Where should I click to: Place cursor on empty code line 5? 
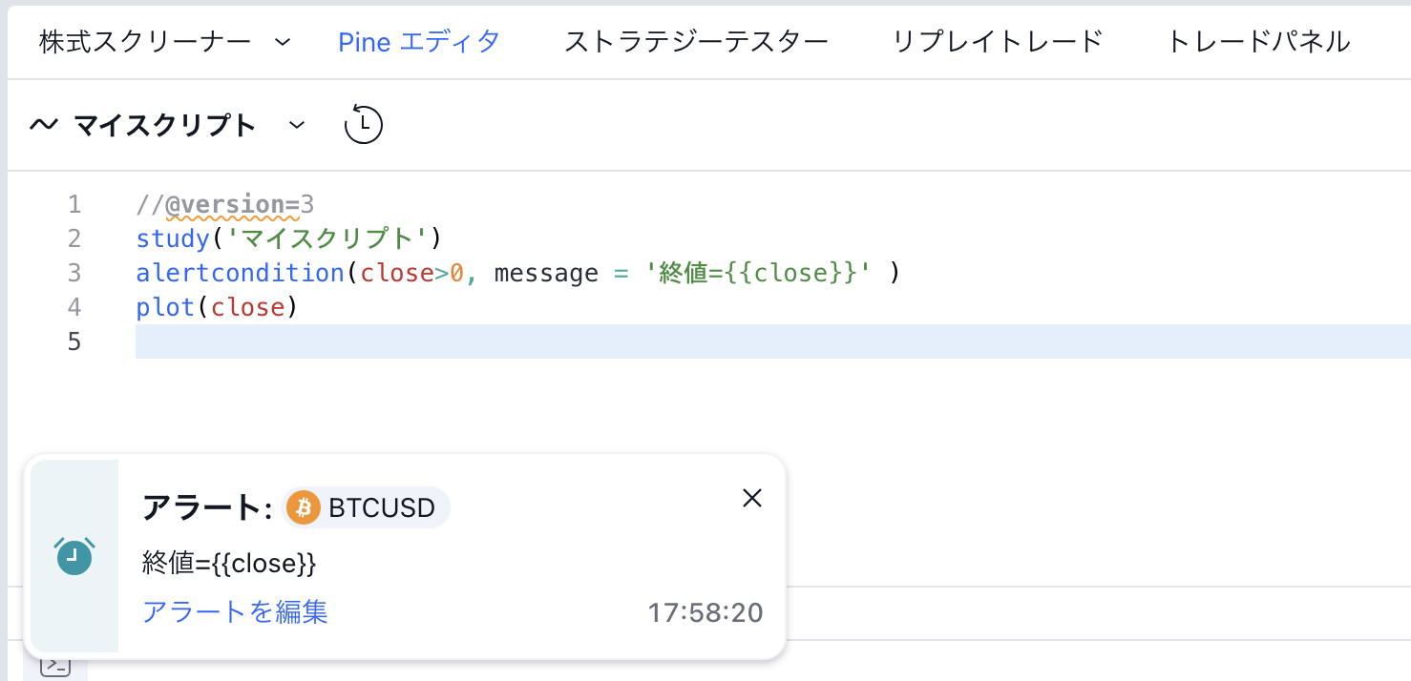point(573,341)
